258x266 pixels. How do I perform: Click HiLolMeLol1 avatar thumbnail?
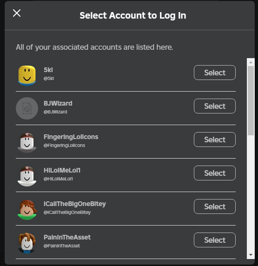pos(27,176)
